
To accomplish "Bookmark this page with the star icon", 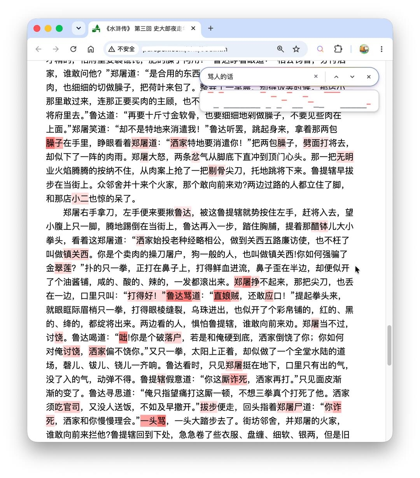I will (x=296, y=49).
